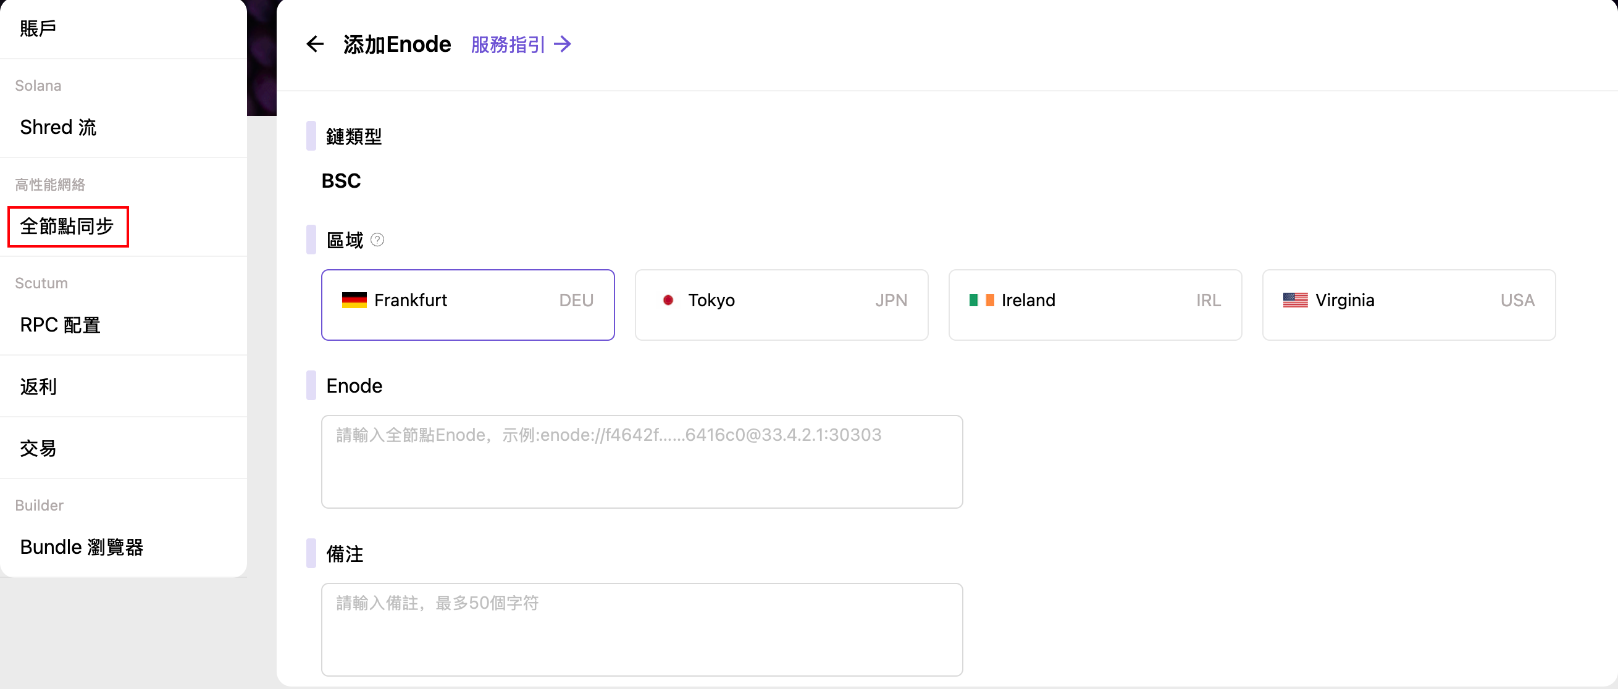Go to 全節點同步 in the sidebar
This screenshot has width=1618, height=689.
(67, 226)
